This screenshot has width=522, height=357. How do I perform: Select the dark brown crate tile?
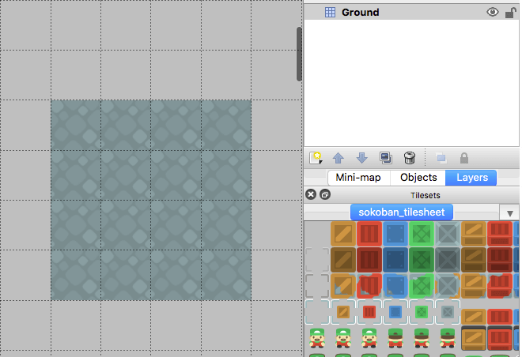[343, 260]
